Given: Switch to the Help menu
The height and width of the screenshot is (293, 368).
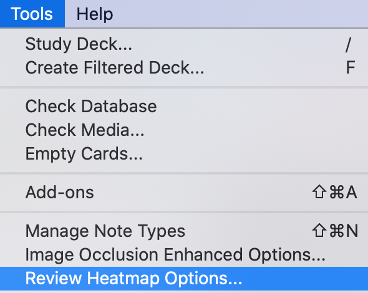Looking at the screenshot, I should (95, 14).
